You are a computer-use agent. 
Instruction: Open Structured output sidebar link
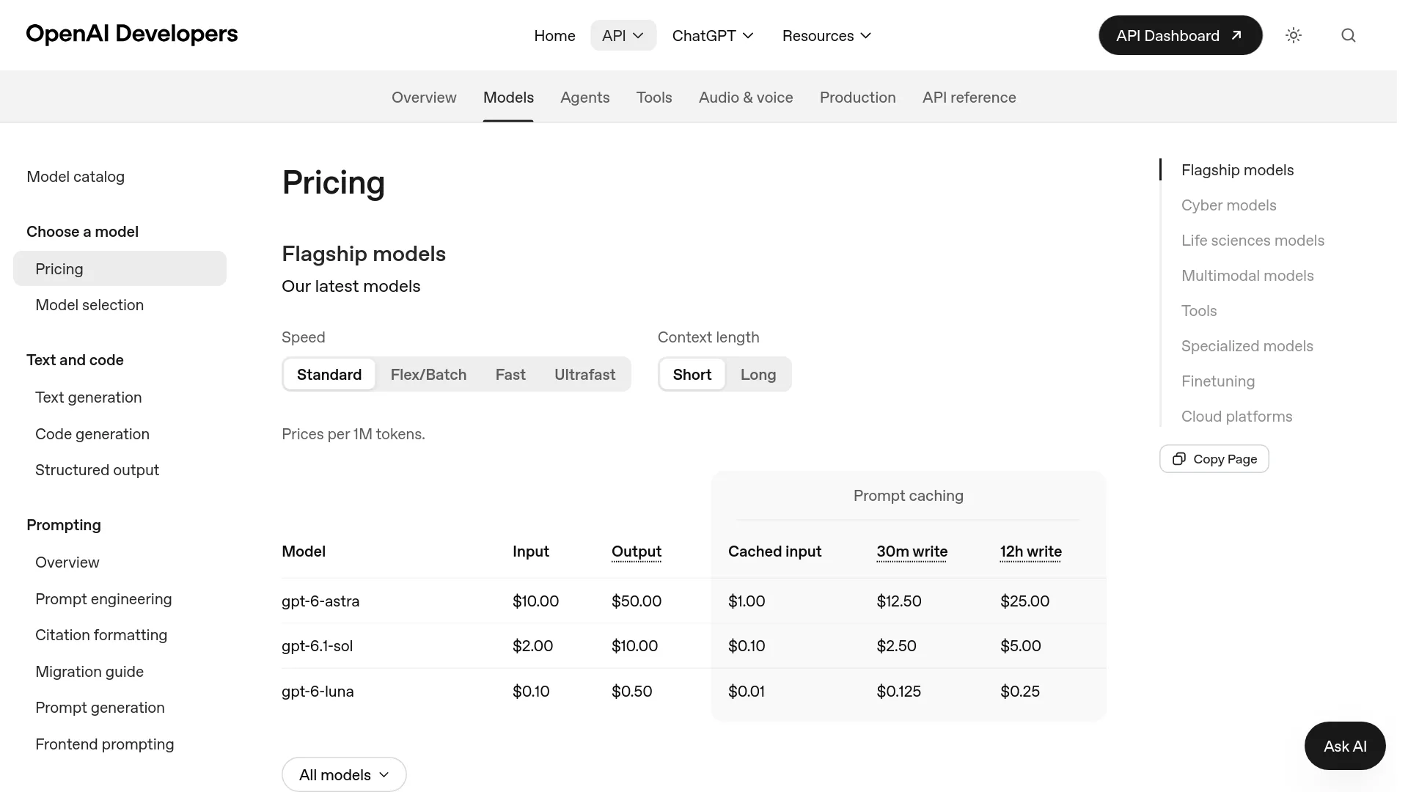pyautogui.click(x=97, y=470)
